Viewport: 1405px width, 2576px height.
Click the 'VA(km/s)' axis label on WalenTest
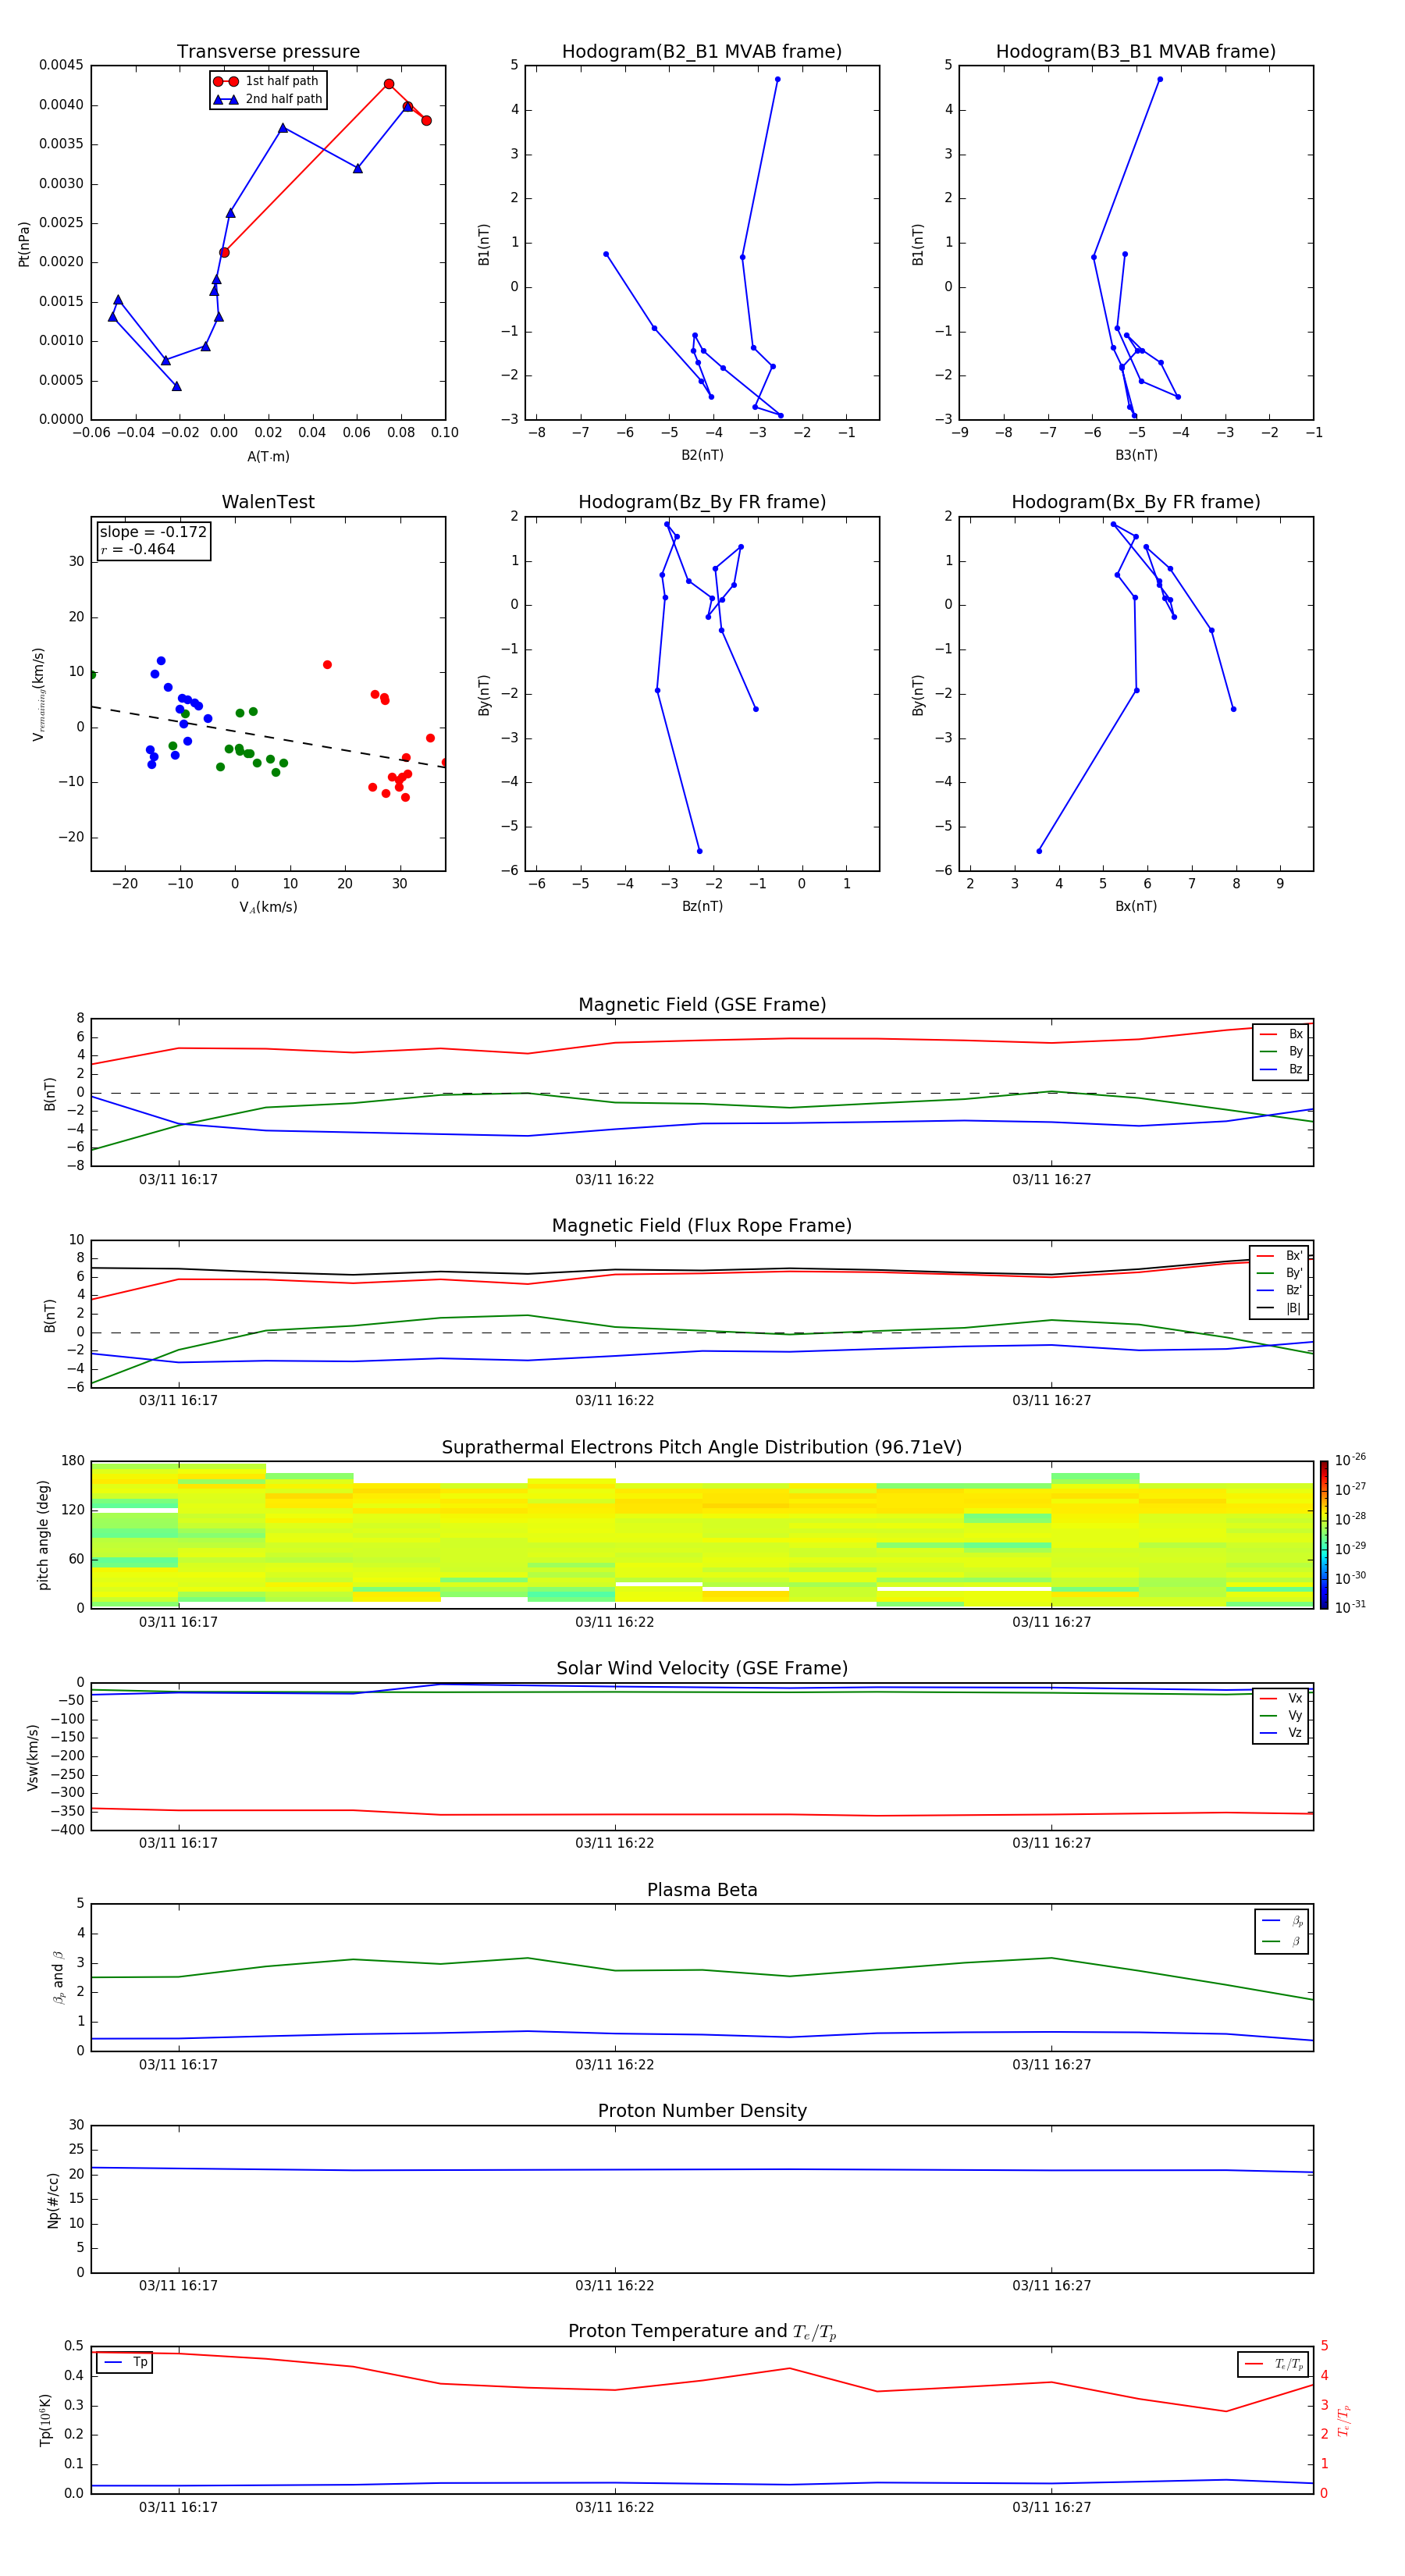click(268, 907)
